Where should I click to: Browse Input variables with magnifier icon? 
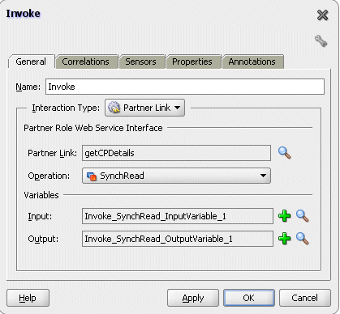click(303, 216)
